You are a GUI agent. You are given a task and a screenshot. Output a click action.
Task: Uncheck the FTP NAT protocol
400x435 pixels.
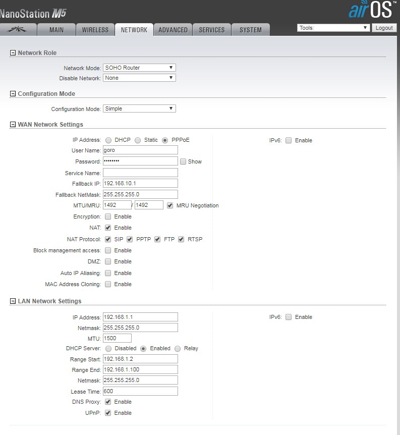click(157, 239)
